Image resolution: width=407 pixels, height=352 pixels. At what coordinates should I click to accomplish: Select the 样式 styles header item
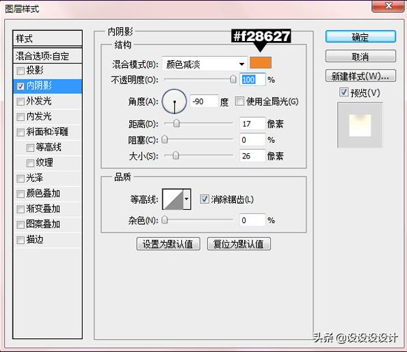click(x=47, y=38)
